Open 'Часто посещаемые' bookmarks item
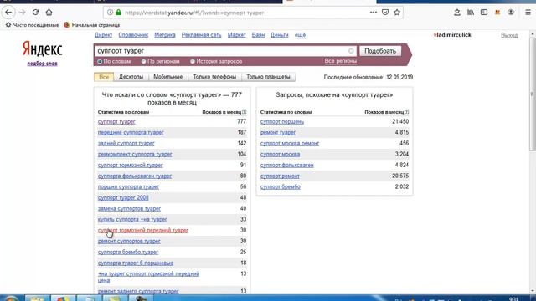536x301 pixels. point(32,25)
